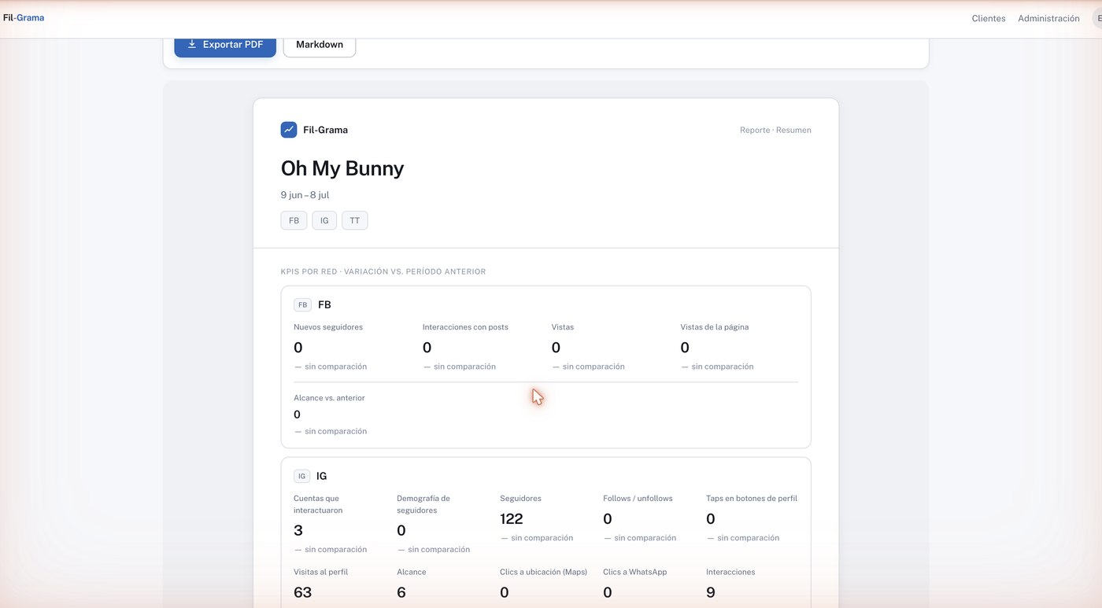Click the Fil-Grama logo in the top bar
The width and height of the screenshot is (1102, 608).
click(x=24, y=17)
